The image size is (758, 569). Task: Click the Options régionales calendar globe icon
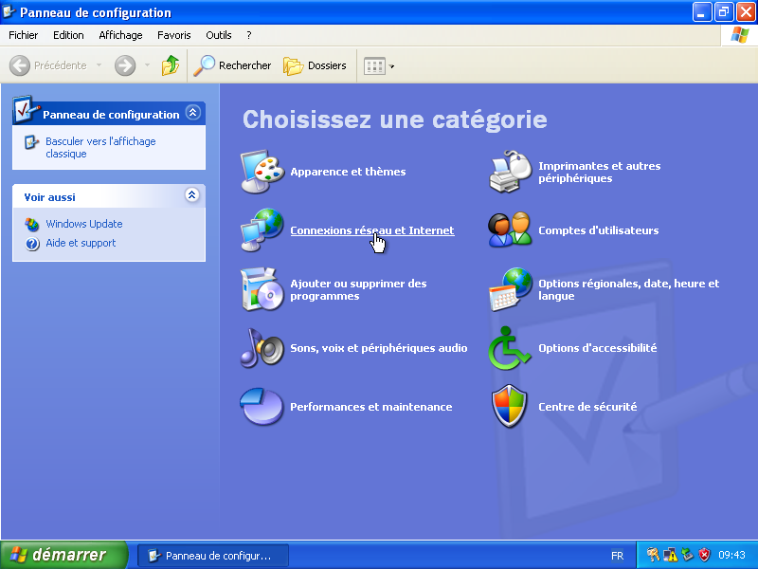[511, 289]
